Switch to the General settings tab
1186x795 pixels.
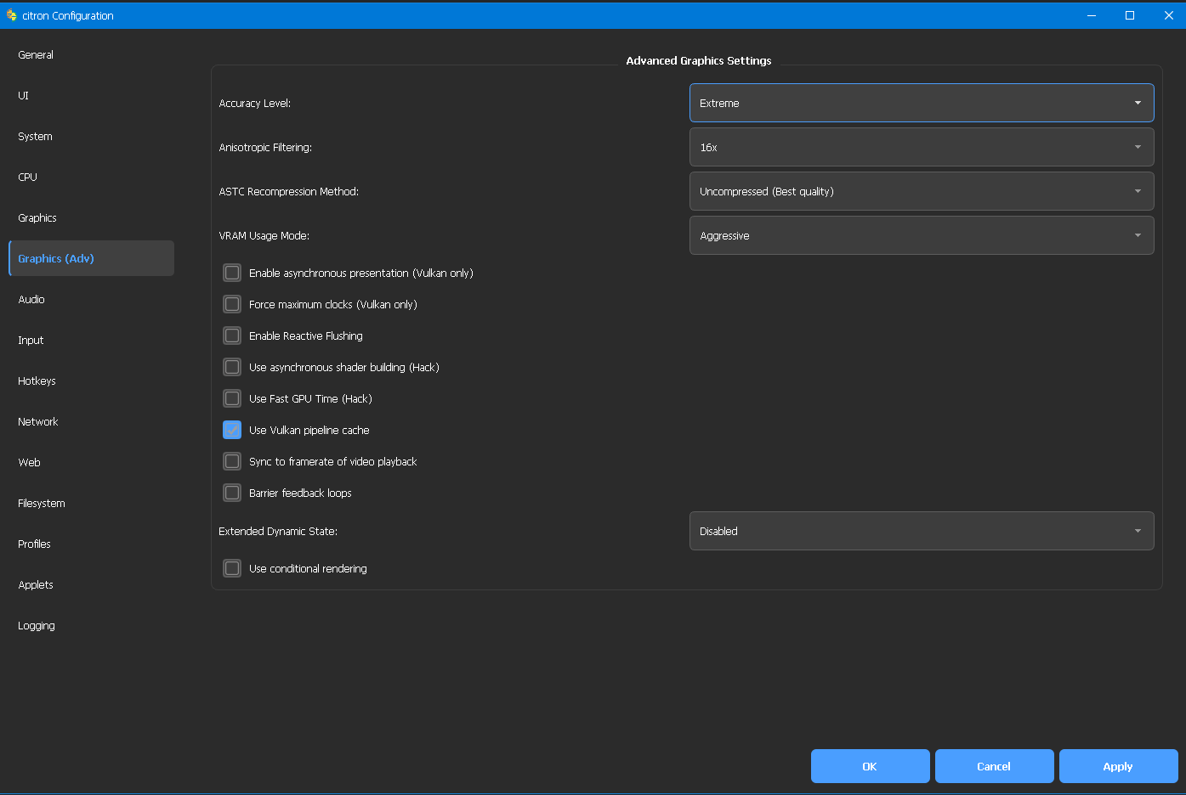(x=36, y=54)
